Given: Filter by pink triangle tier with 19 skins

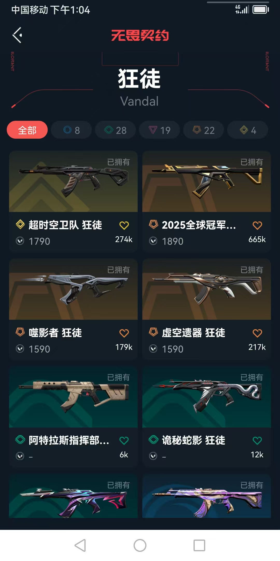Looking at the screenshot, I should (x=159, y=130).
